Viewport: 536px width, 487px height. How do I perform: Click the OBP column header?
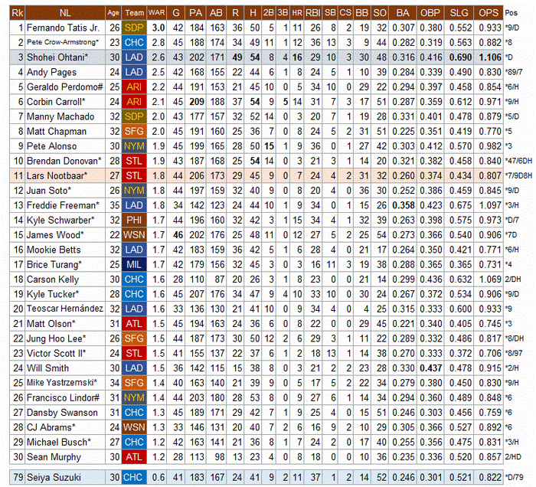tap(430, 13)
